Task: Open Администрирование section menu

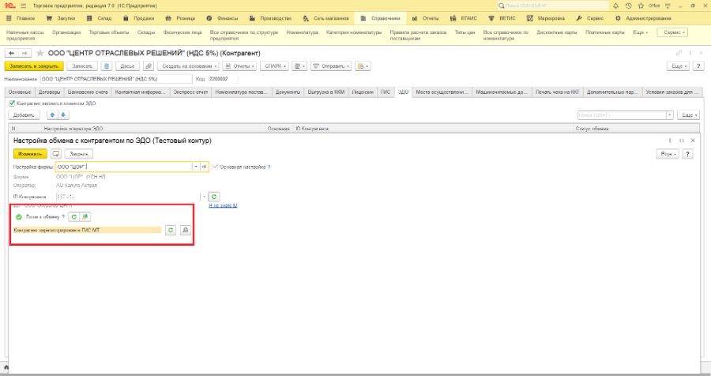Action: pyautogui.click(x=643, y=18)
